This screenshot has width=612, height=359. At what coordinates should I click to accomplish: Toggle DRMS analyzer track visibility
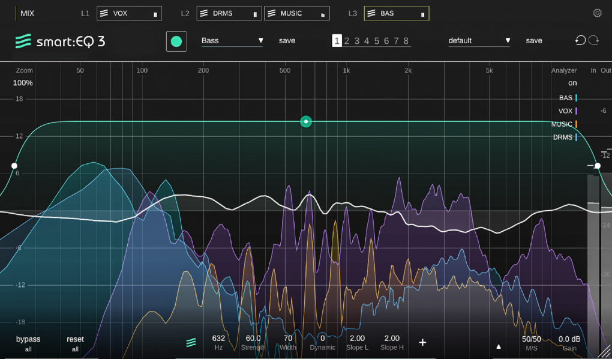[x=565, y=137]
